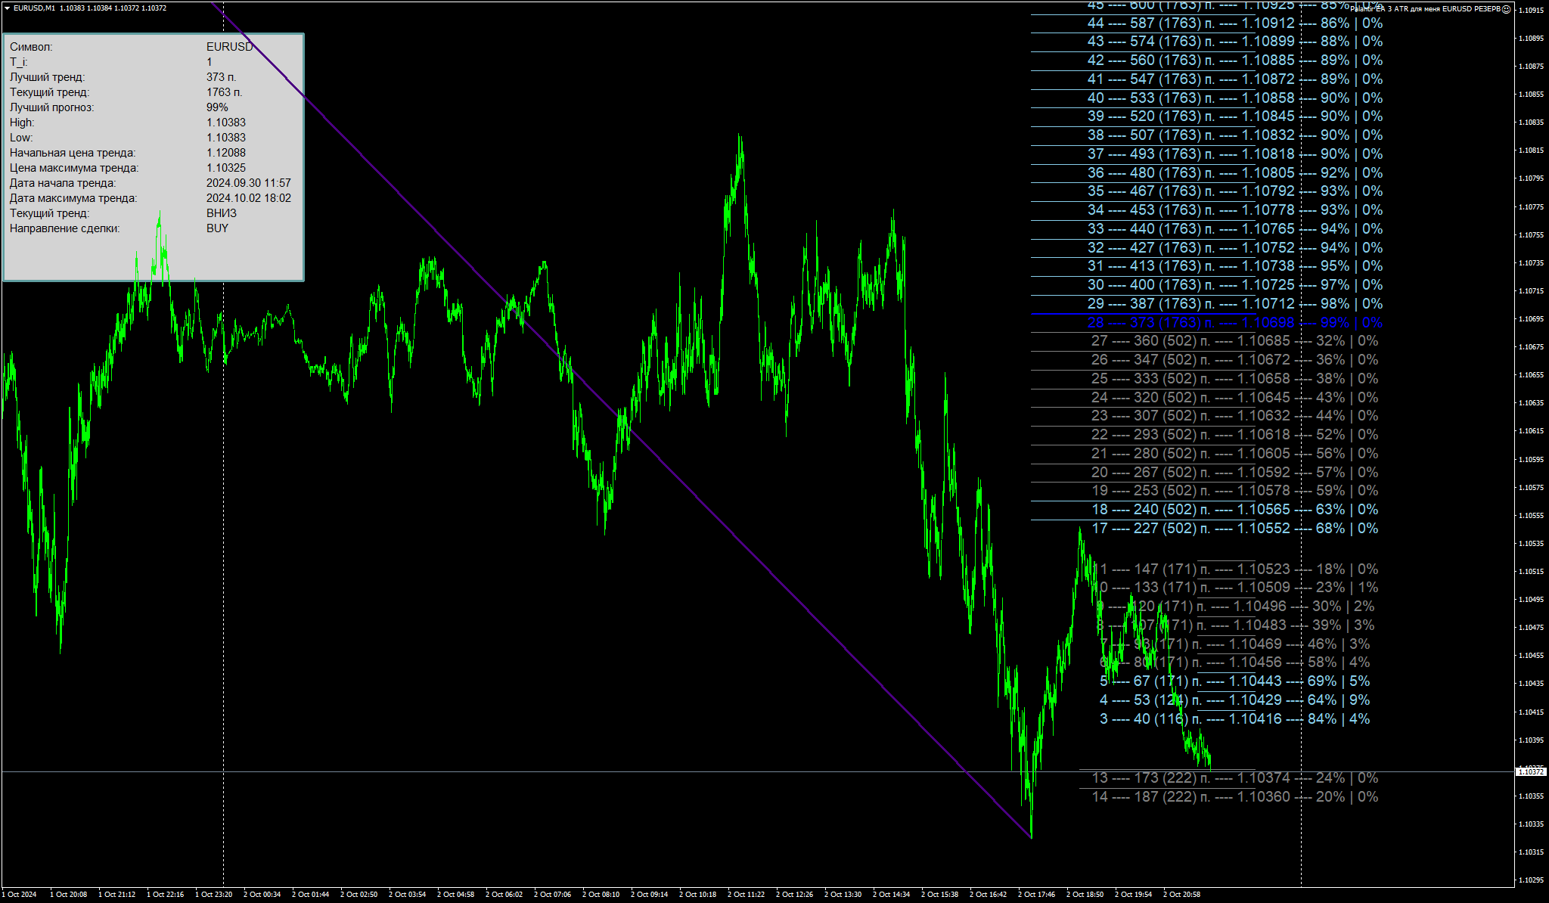Click level row 32 priced 1.10752

pyautogui.click(x=1235, y=248)
